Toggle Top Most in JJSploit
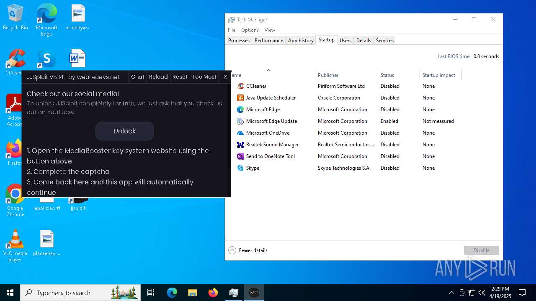The image size is (536, 301). [x=204, y=77]
